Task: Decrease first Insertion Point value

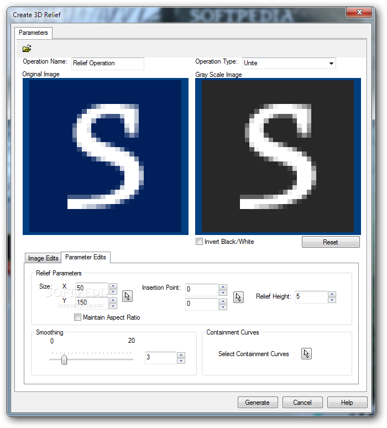Action: [x=223, y=293]
